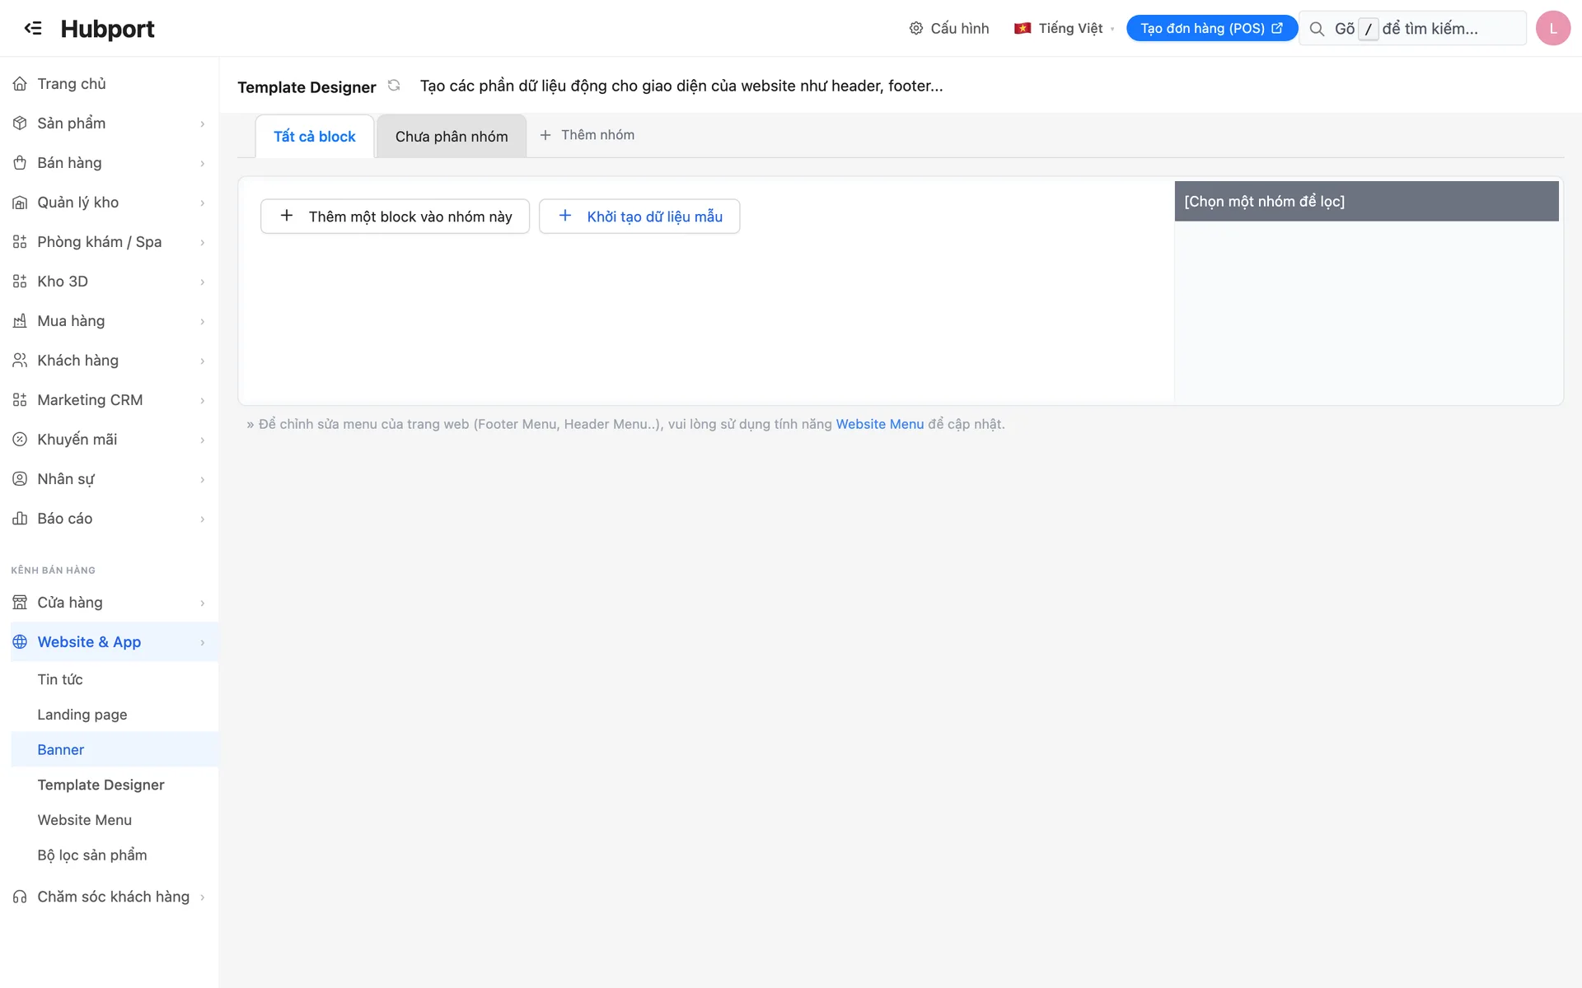Click Khởi tạo dữ liệu mẫu button
1582x988 pixels.
639,217
